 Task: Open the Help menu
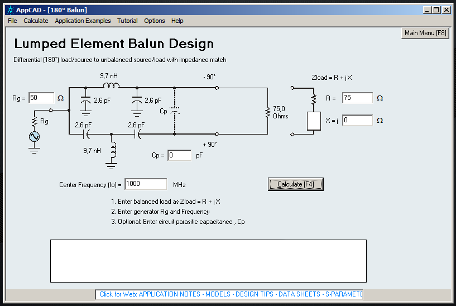tap(177, 21)
